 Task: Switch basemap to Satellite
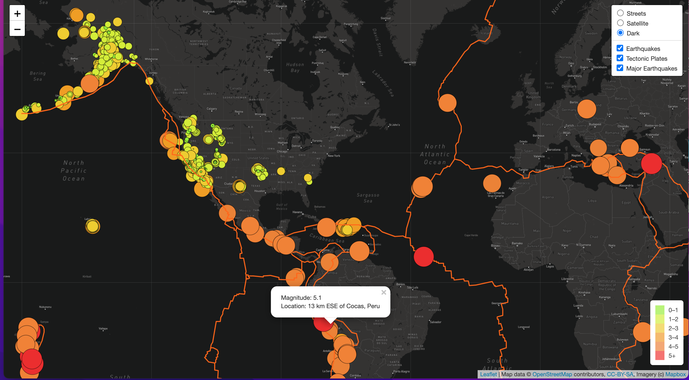click(621, 23)
